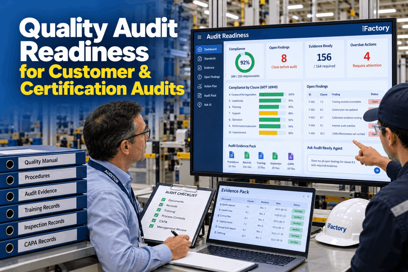
Task: Click the Ask Audit Ready Agent input field
Action: click(345, 165)
